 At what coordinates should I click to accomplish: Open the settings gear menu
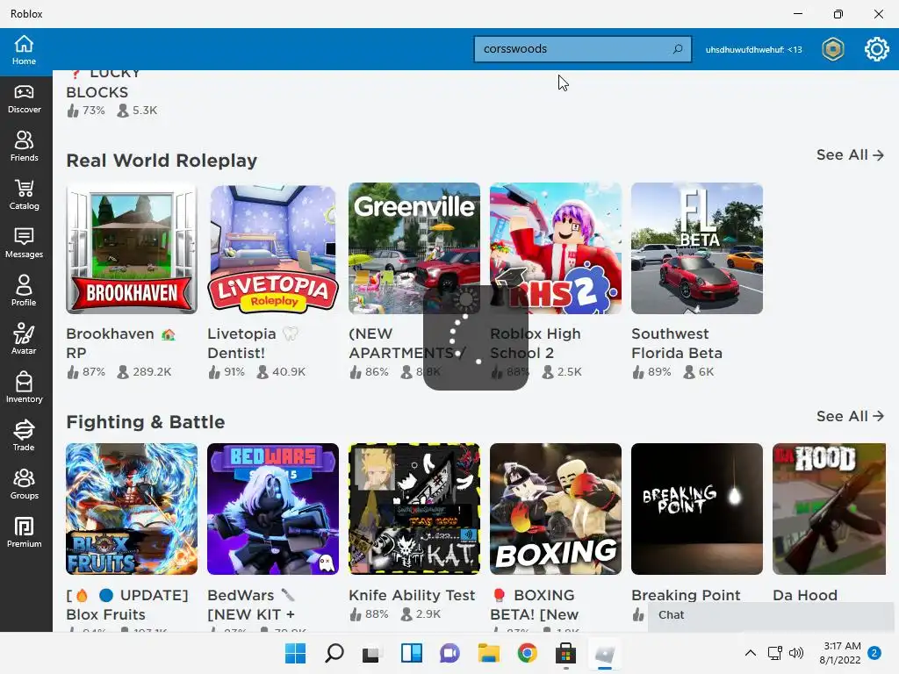[877, 49]
